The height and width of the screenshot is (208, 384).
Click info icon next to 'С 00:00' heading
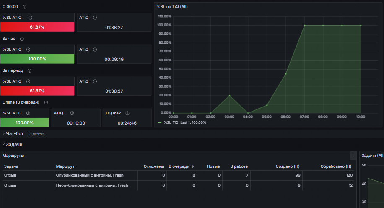[25, 7]
